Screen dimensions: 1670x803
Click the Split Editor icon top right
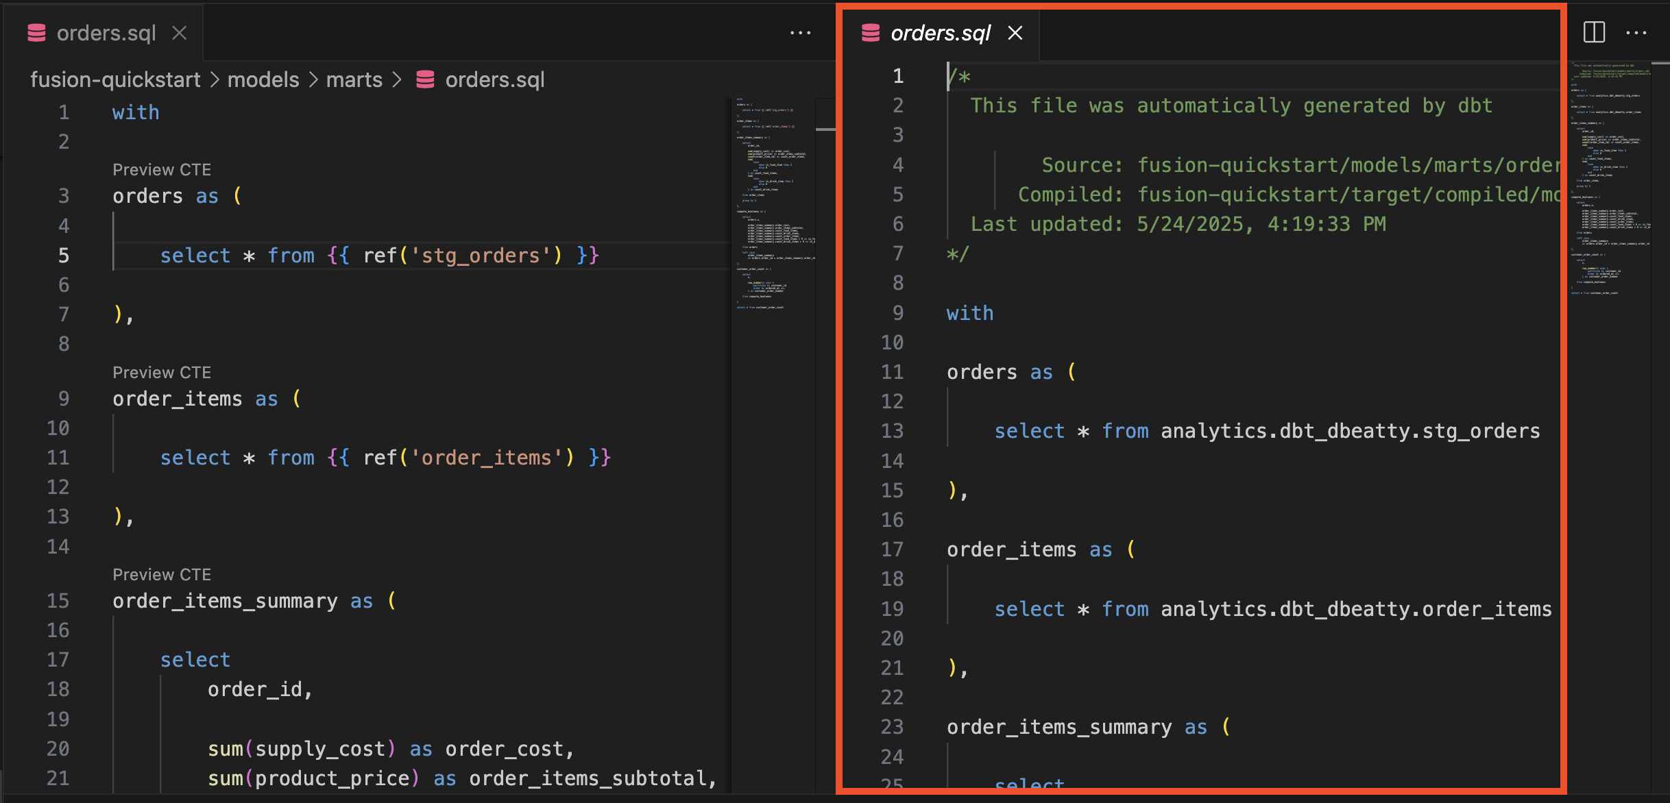coord(1594,32)
